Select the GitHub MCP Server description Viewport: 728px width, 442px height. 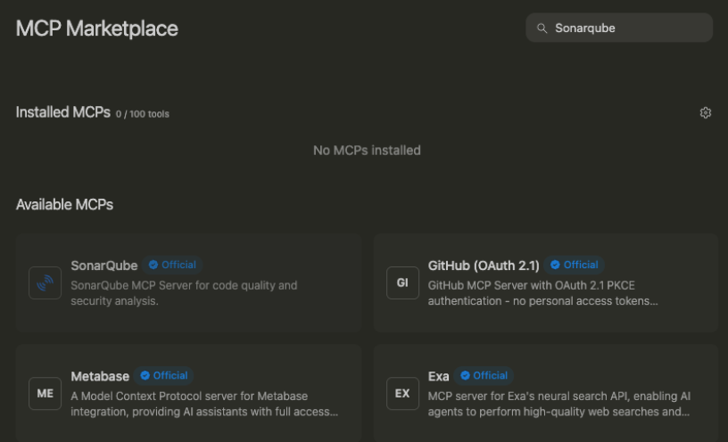(542, 293)
